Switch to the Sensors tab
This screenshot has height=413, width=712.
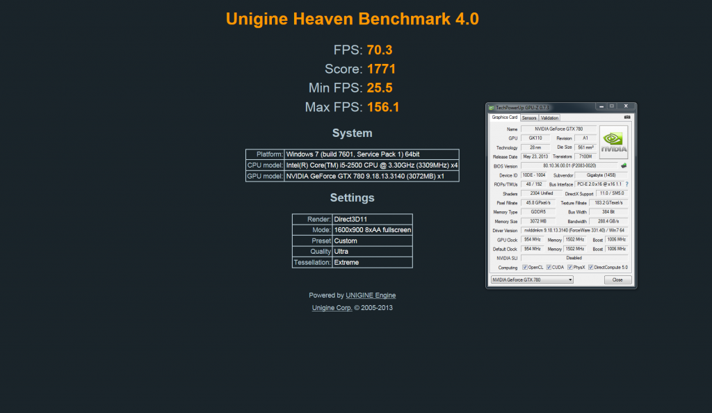pyautogui.click(x=529, y=118)
